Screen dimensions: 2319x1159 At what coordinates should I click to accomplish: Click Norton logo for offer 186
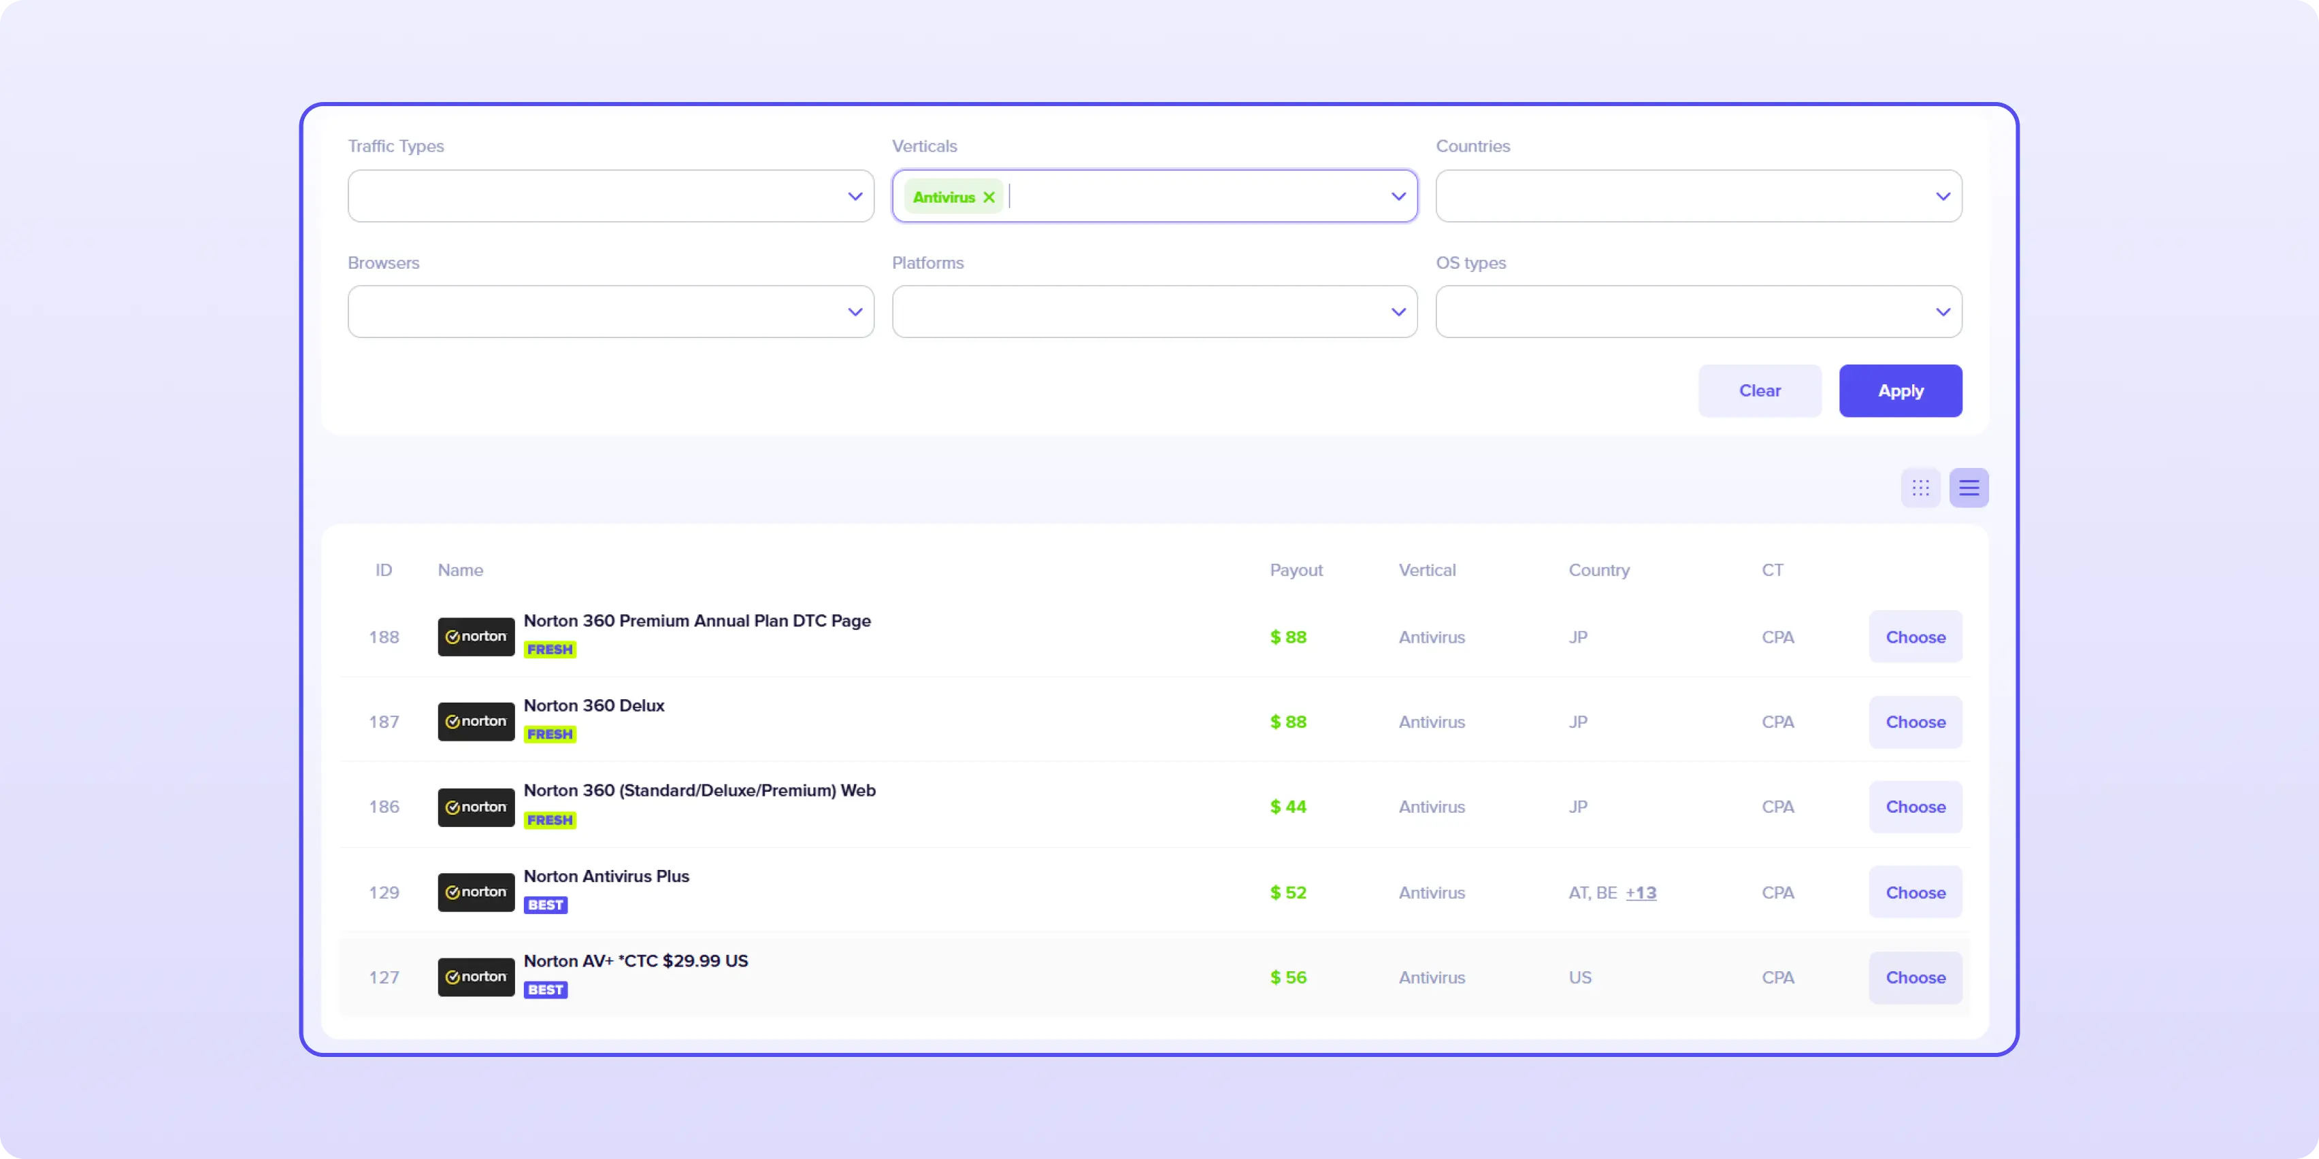(476, 807)
